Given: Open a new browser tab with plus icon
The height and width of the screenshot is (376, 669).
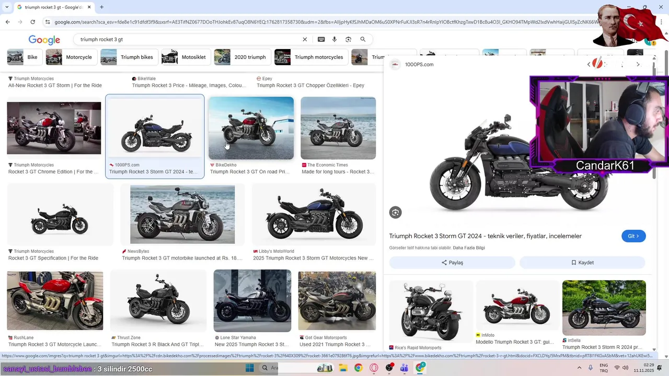Looking at the screenshot, I should [x=101, y=7].
